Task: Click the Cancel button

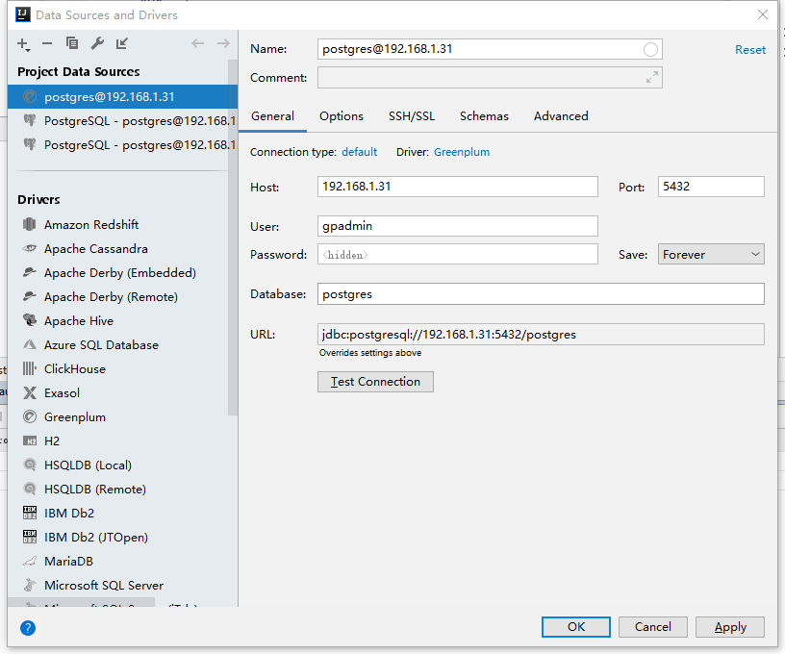Action: coord(653,627)
